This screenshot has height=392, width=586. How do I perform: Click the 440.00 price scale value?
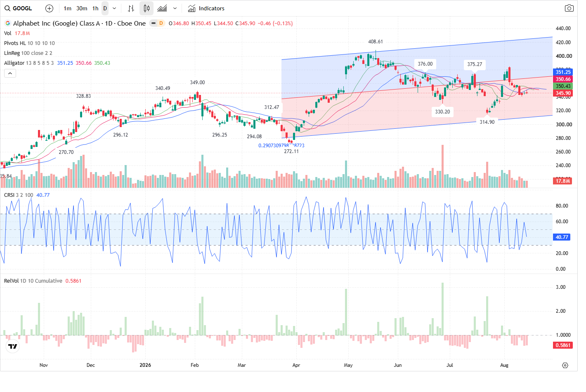563,28
